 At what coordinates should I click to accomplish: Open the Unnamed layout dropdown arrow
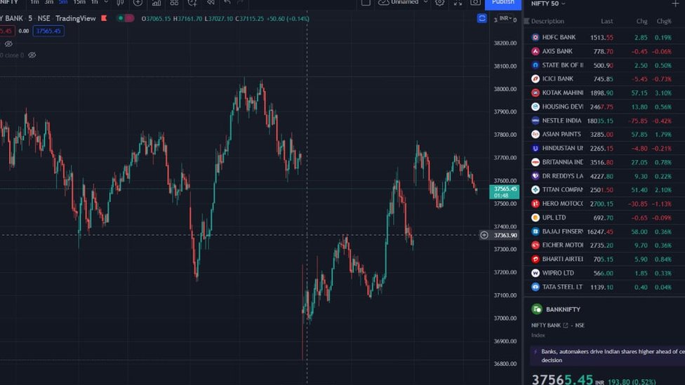425,2
